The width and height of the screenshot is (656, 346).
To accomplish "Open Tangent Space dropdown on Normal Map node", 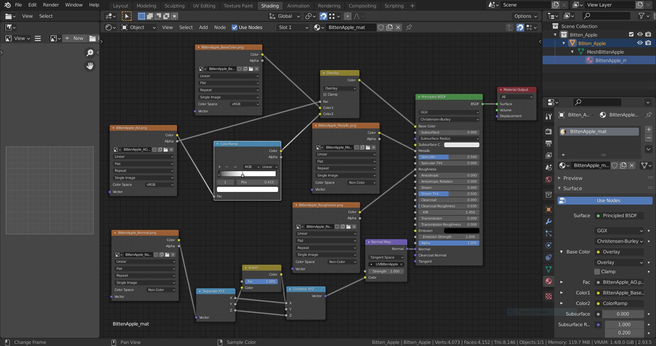I will click(x=386, y=258).
